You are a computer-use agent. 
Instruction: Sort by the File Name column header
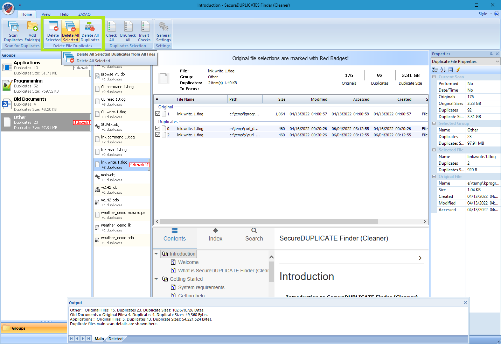(x=201, y=99)
